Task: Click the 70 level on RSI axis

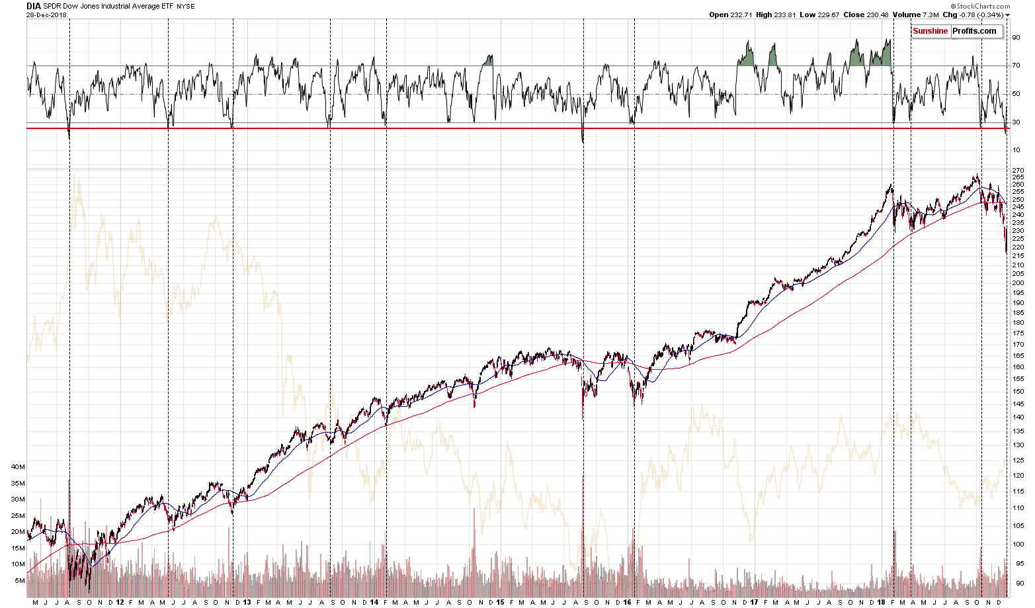Action: tap(1016, 65)
